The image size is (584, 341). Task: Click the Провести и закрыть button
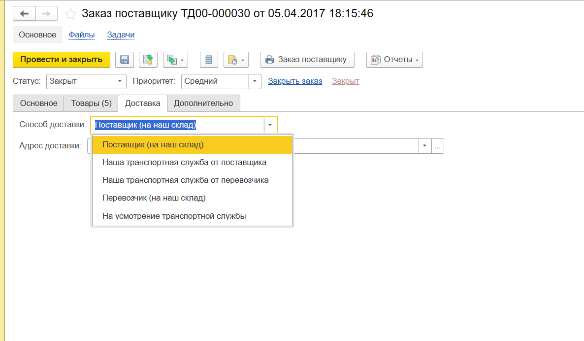[62, 60]
